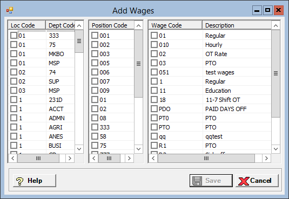Select the OT Rate description
The image size is (289, 199).
(216, 54)
